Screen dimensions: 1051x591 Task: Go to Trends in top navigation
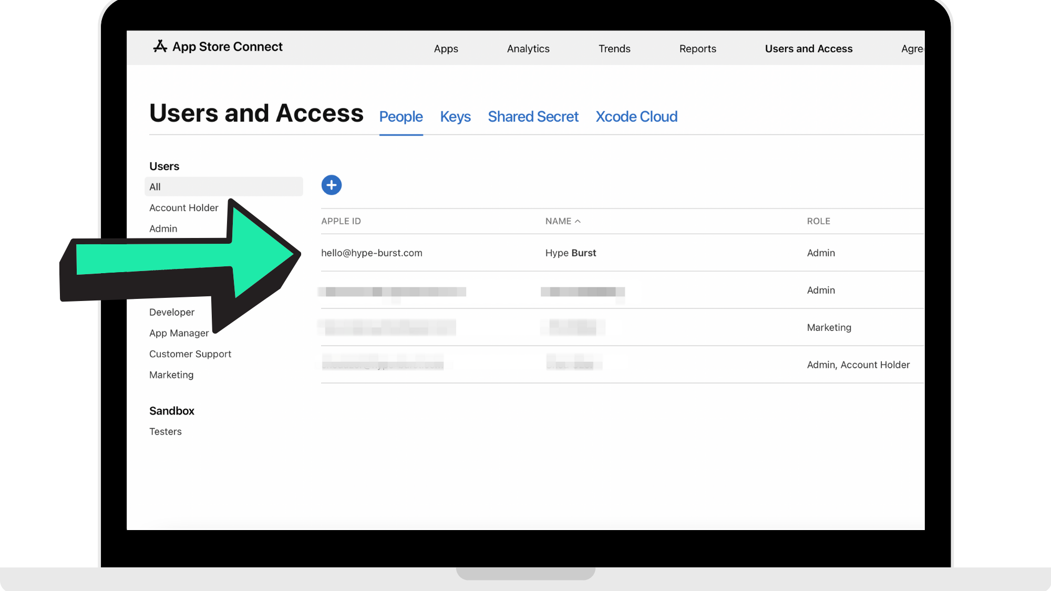[614, 48]
